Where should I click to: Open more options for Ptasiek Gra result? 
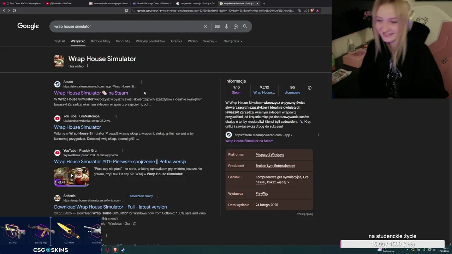[123, 151]
